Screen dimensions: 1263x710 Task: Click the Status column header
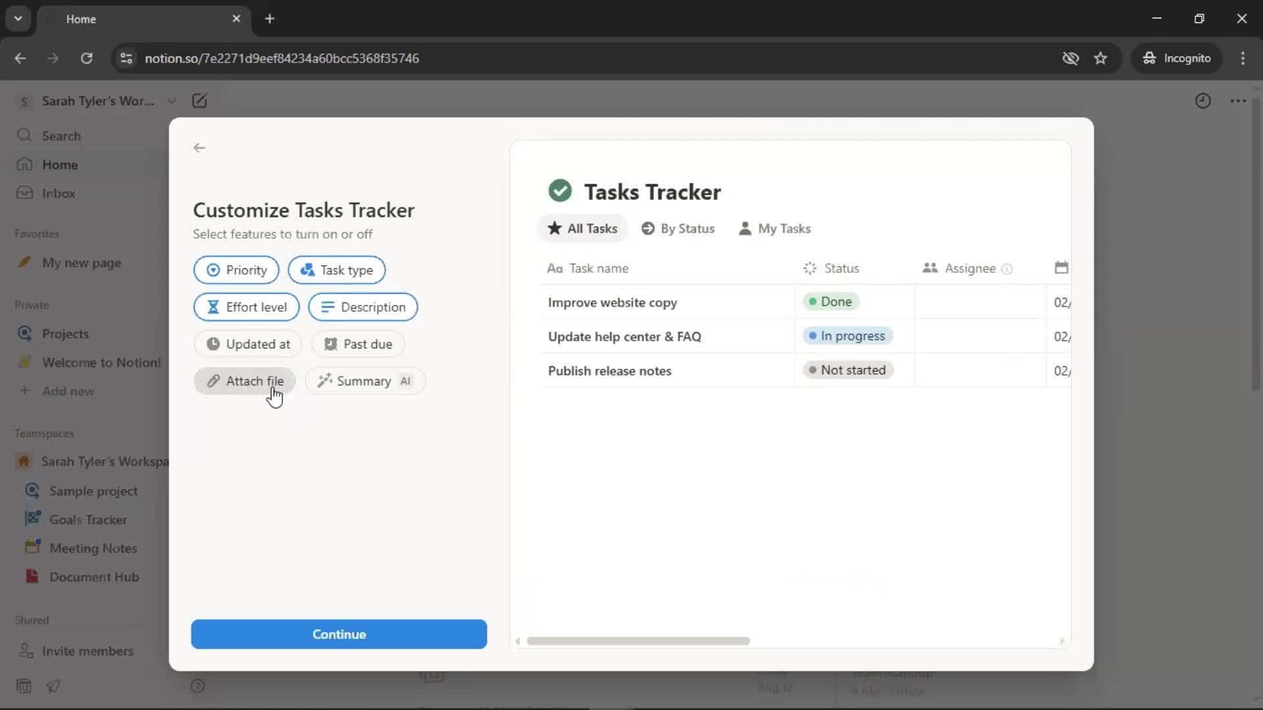point(831,268)
